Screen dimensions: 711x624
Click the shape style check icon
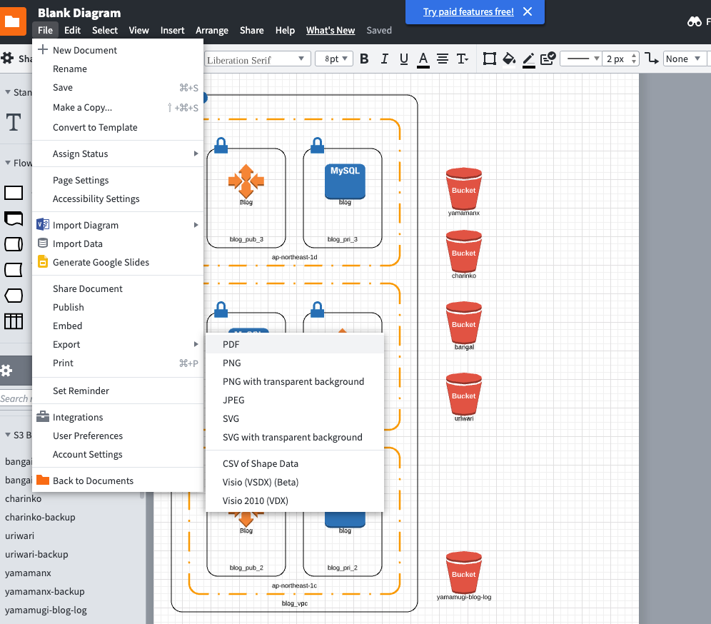(548, 59)
